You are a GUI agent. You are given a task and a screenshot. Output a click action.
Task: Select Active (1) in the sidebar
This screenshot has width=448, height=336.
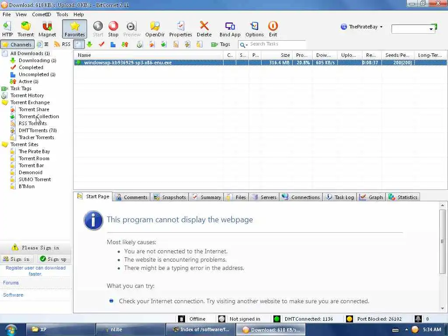click(28, 81)
